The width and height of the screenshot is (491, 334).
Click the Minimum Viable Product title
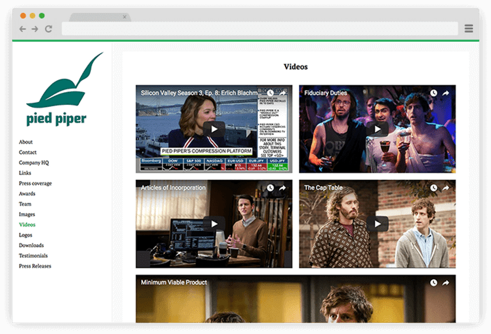click(174, 282)
